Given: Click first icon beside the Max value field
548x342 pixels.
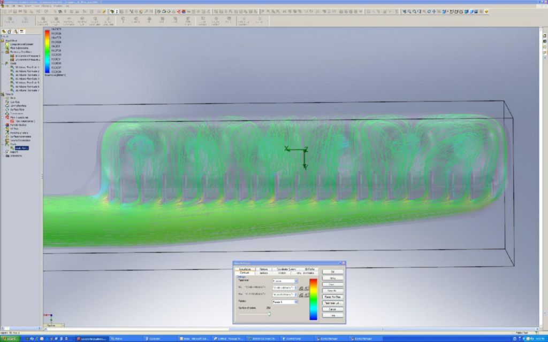Looking at the screenshot, I should tap(301, 294).
